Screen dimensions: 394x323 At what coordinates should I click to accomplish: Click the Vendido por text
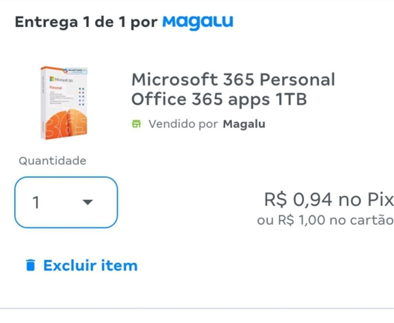pyautogui.click(x=183, y=124)
